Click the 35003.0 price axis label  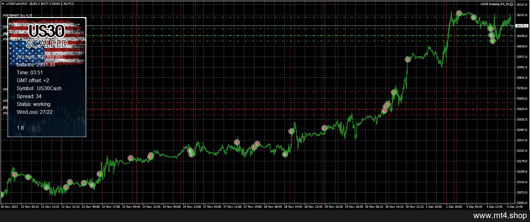coord(522,203)
